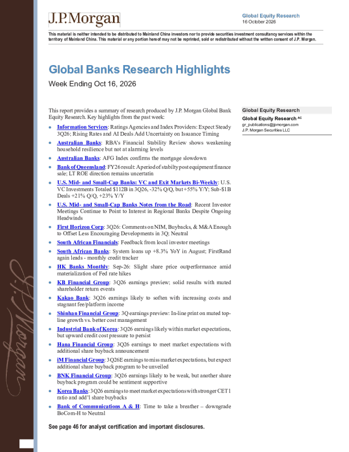
Task: Open the BNK Financial Group link
Action: coord(84,376)
